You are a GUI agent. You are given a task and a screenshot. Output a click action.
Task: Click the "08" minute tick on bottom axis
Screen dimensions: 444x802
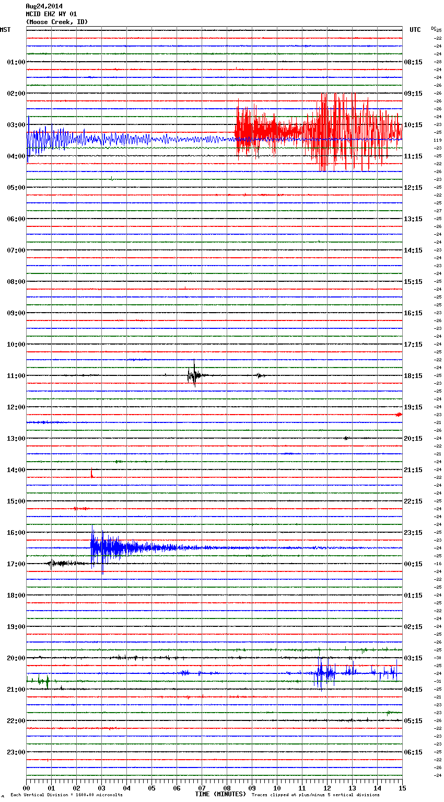227,787
